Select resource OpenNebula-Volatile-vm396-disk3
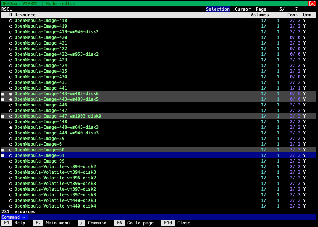The height and width of the screenshot is (227, 318). point(55,184)
